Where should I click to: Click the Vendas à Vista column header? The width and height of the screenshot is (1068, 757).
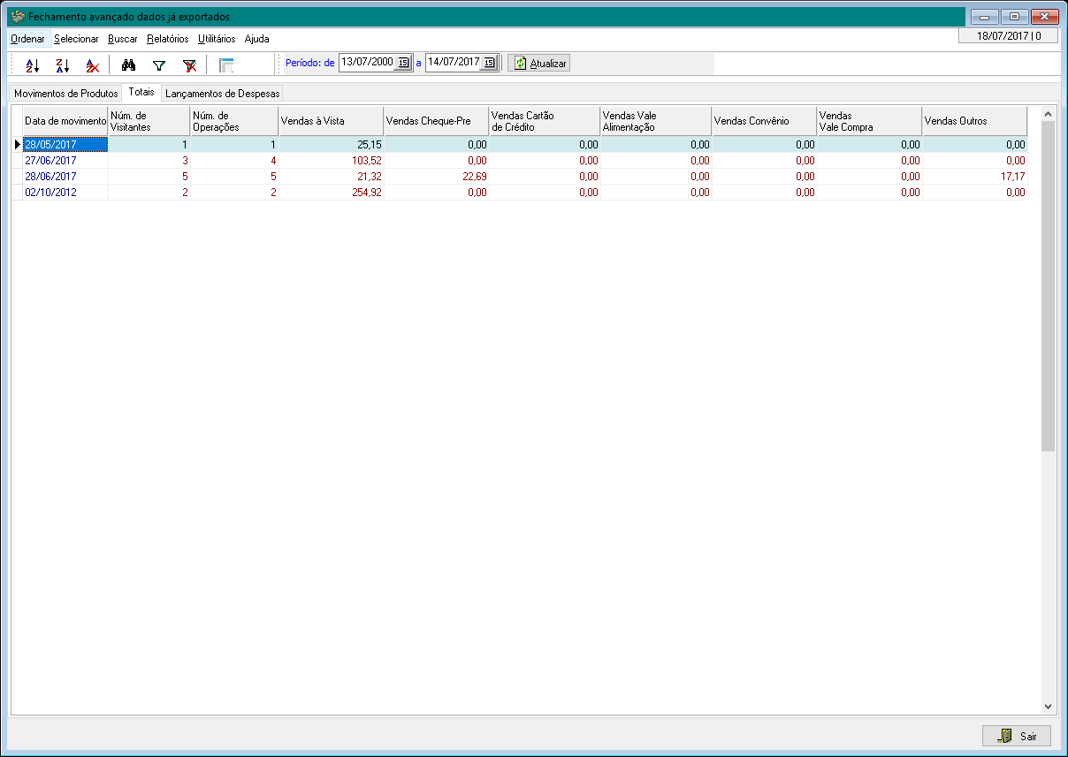pos(332,121)
